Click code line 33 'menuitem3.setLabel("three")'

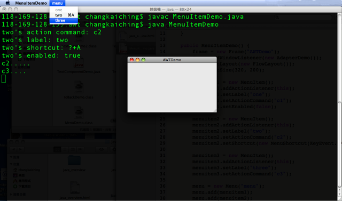[x=234, y=168]
